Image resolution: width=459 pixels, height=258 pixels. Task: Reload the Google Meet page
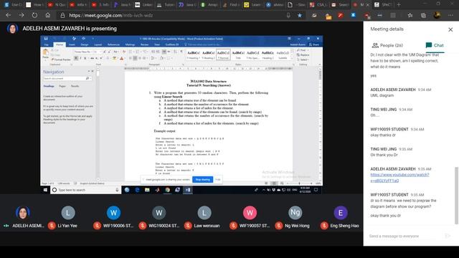point(34,15)
